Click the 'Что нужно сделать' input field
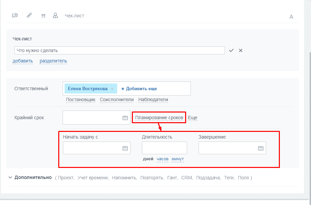Viewport: 311px width, 205px height. pos(120,50)
